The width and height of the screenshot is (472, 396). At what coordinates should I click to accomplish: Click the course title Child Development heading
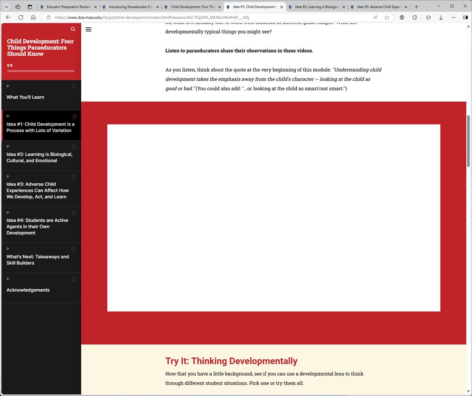[x=40, y=48]
